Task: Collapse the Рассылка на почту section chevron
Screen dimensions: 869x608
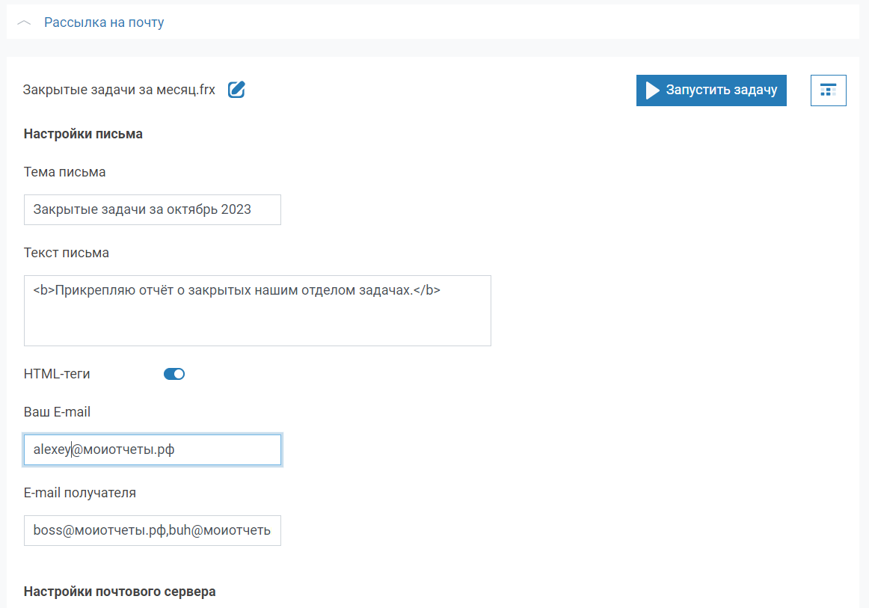Action: [x=24, y=22]
